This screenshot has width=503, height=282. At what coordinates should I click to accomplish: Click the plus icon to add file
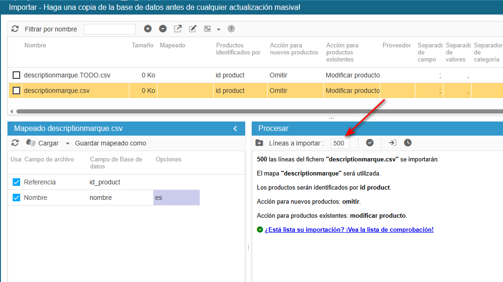(x=148, y=29)
